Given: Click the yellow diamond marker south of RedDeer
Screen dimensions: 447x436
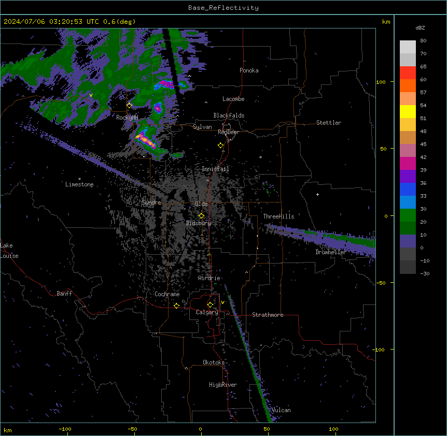Looking at the screenshot, I should [220, 146].
